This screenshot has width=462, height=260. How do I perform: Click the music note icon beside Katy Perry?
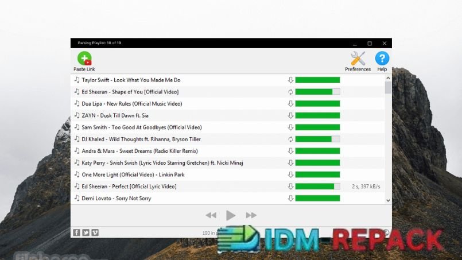(x=77, y=162)
